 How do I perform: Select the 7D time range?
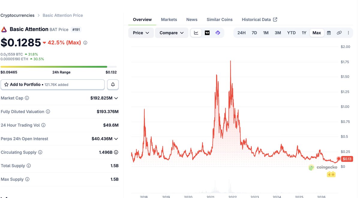pos(254,33)
